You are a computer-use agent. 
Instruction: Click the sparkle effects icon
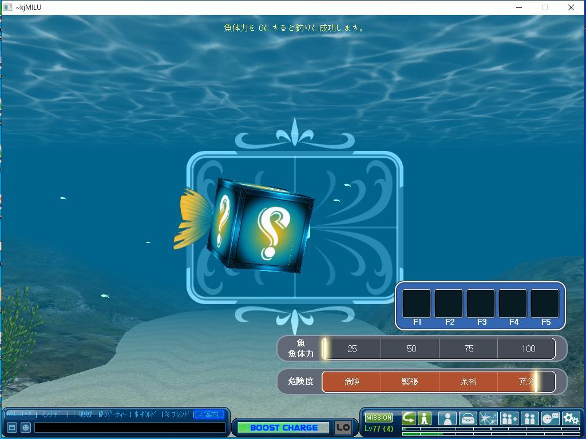tap(488, 418)
